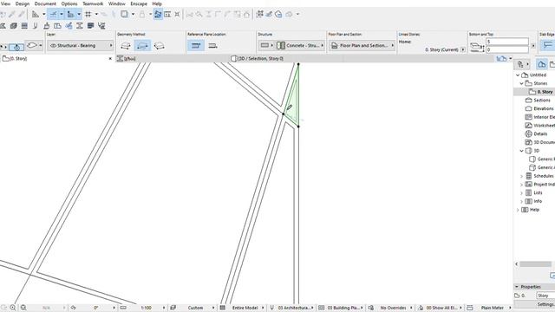Choose polygonal geometry method

coord(126,46)
